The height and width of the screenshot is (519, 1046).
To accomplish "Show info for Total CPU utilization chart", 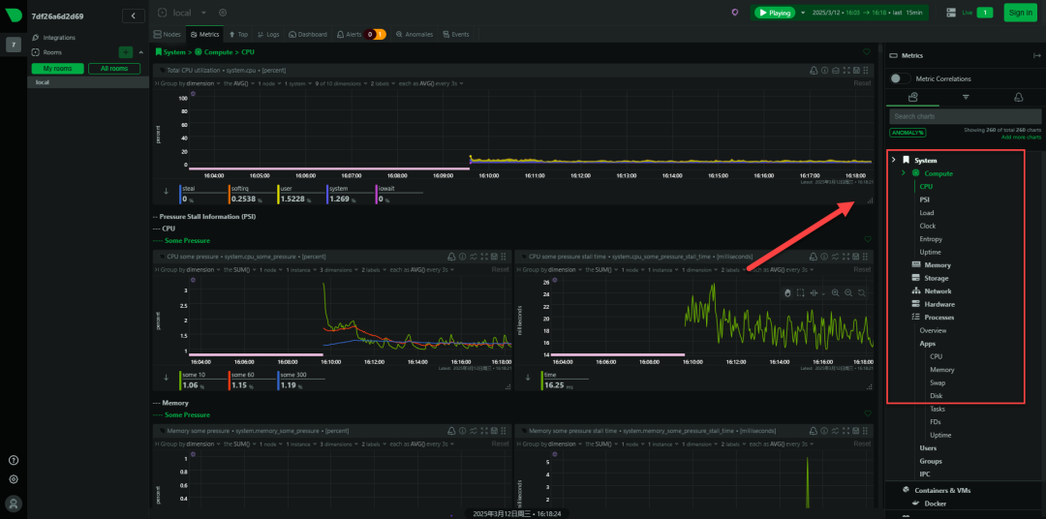I will 824,70.
